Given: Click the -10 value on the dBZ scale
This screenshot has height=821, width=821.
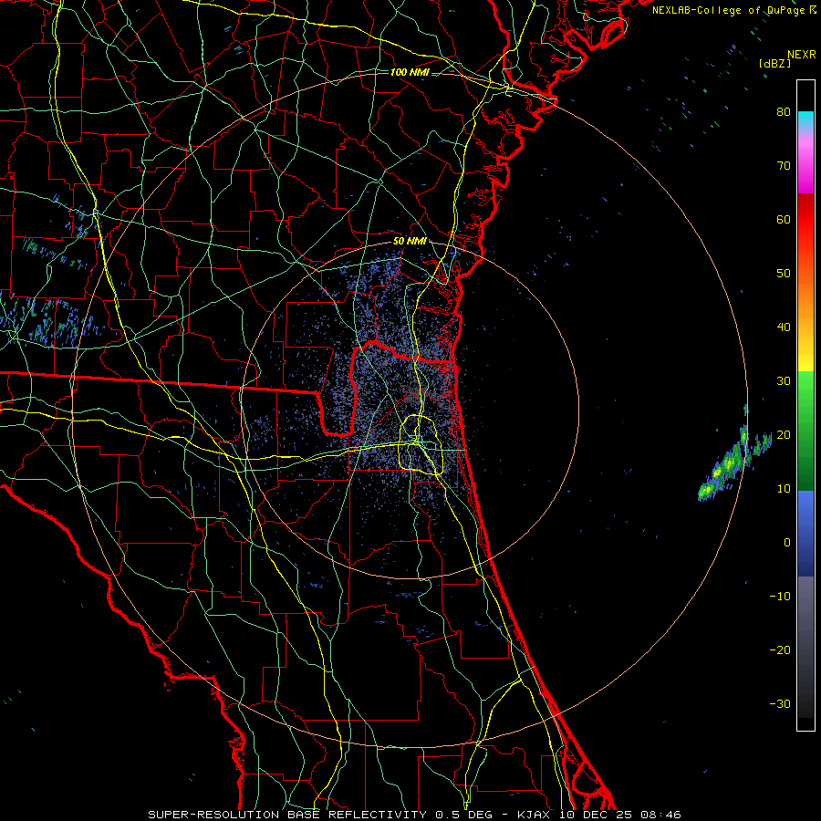Looking at the screenshot, I should coord(780,597).
